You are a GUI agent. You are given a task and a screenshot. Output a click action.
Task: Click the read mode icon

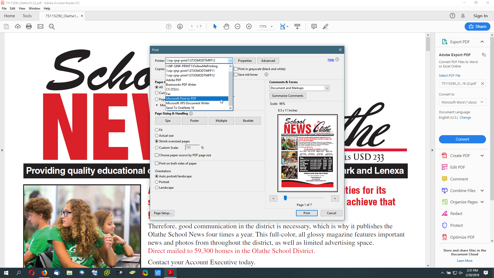[297, 27]
